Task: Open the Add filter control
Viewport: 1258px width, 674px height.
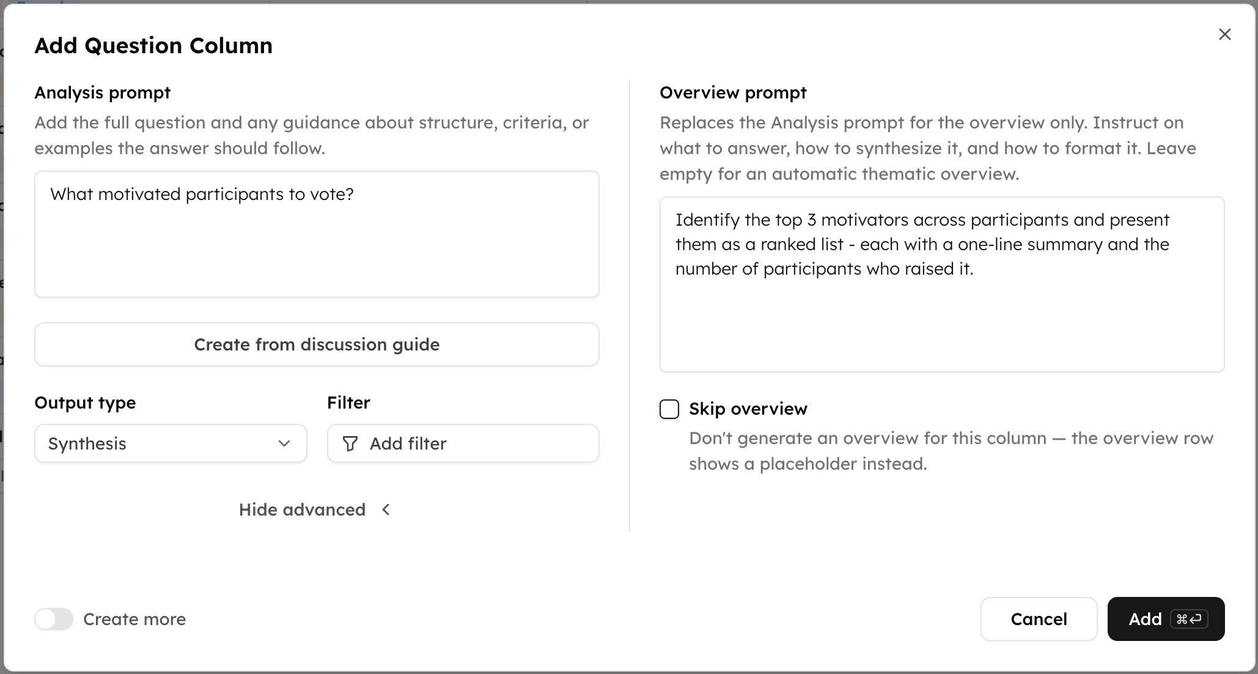Action: click(x=463, y=443)
